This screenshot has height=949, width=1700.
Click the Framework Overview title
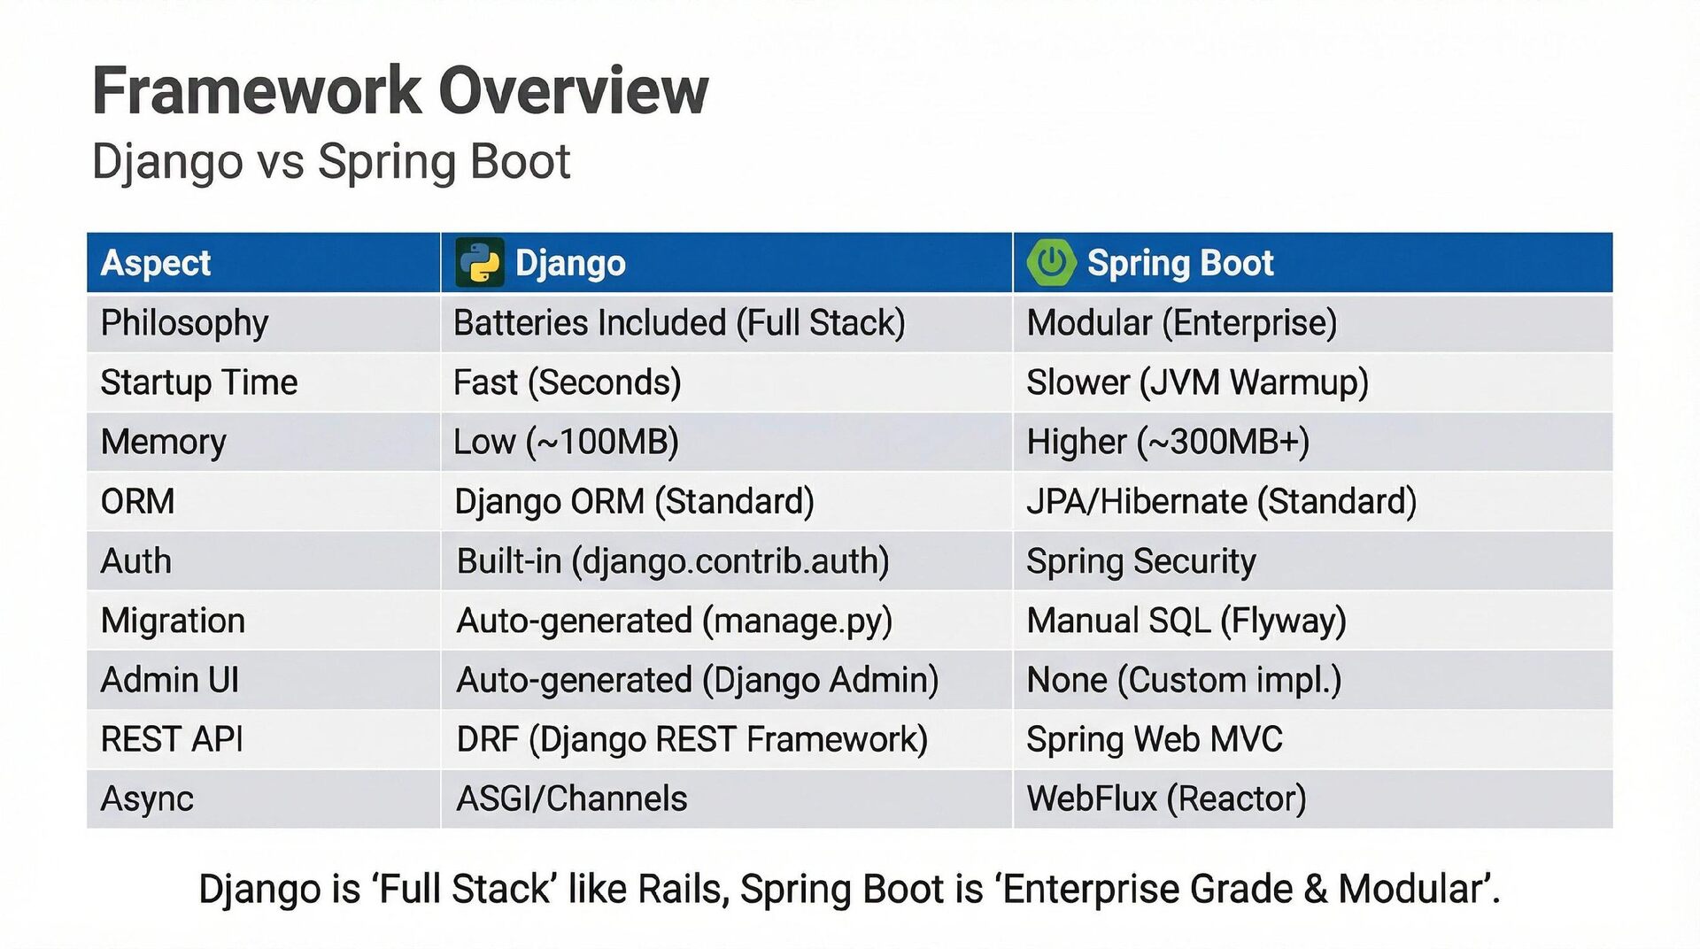pos(400,90)
